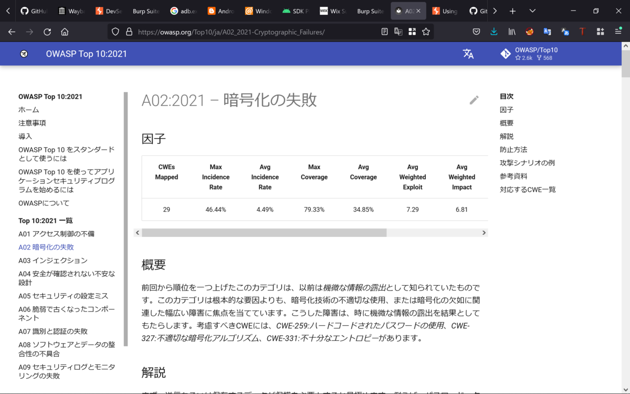Click the ad-blocker extension icon

(530, 32)
